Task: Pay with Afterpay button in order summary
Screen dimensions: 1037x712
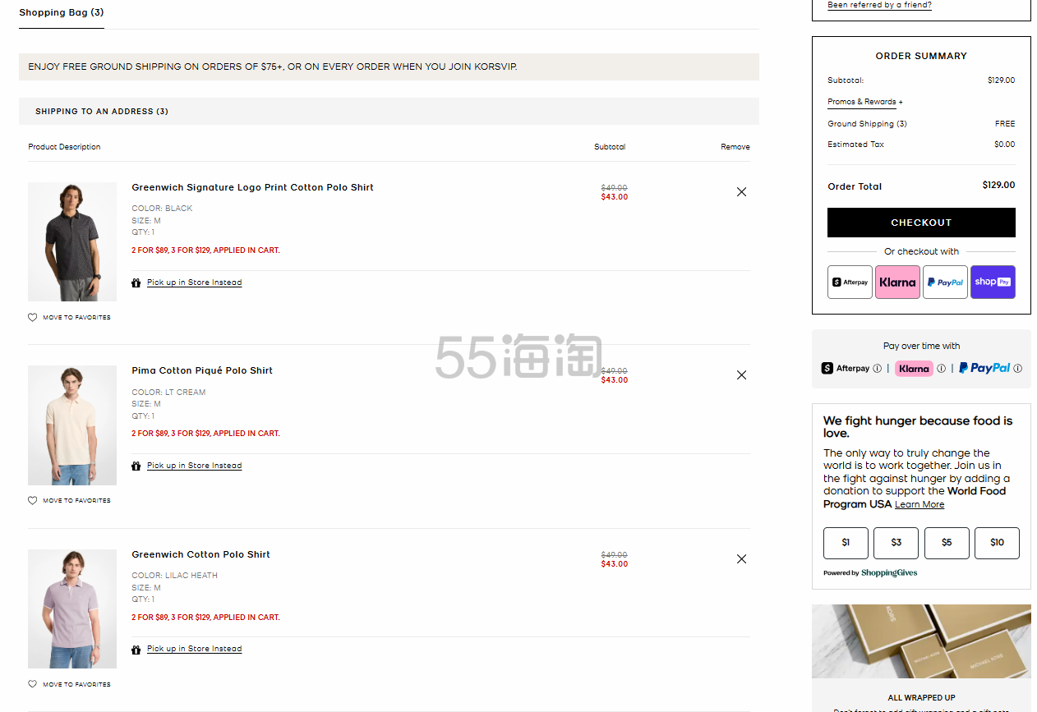Action: 850,282
